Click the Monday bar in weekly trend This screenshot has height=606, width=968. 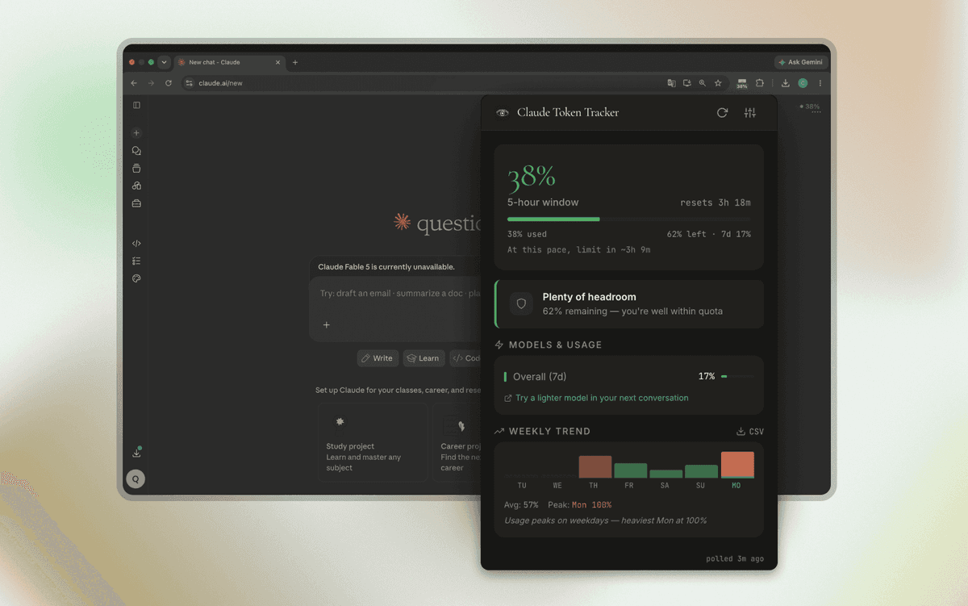737,465
